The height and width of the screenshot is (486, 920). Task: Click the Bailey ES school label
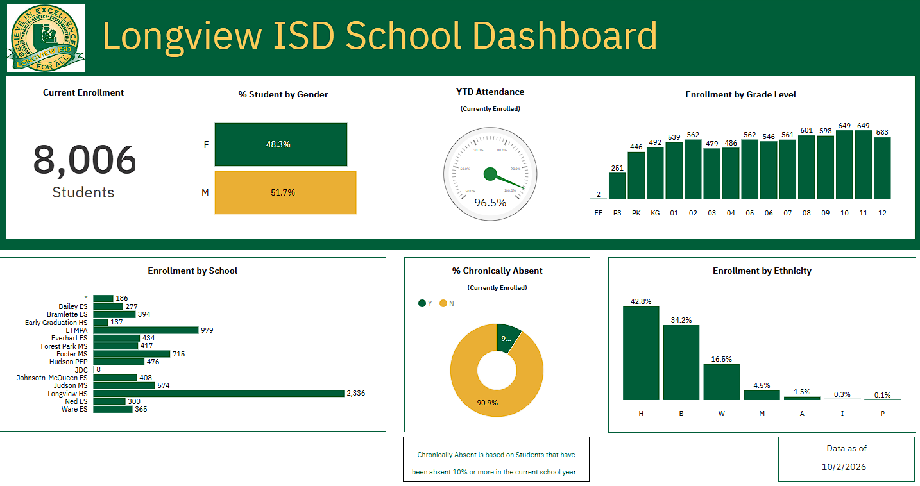pos(72,306)
